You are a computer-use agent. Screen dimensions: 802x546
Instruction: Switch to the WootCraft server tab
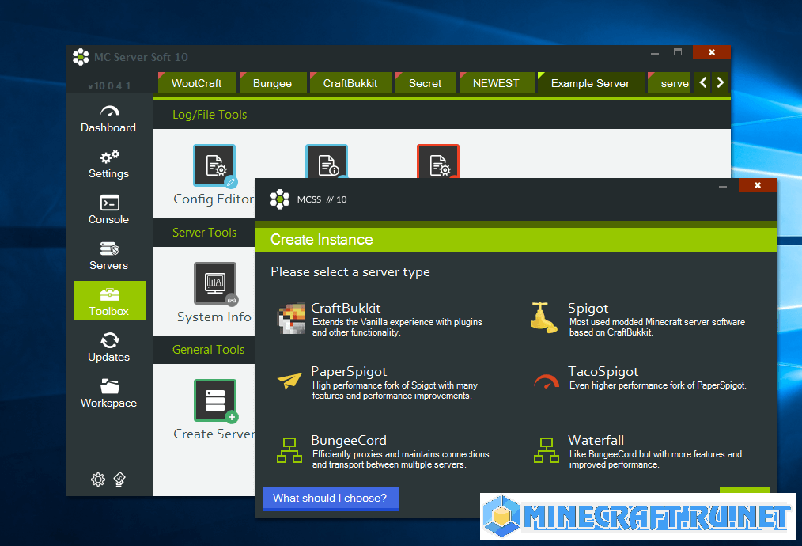point(197,83)
